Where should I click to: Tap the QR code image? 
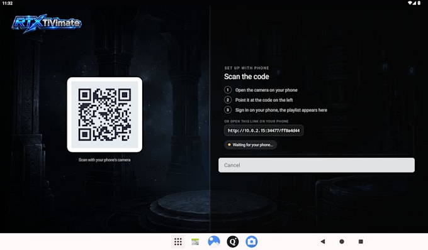[104, 115]
